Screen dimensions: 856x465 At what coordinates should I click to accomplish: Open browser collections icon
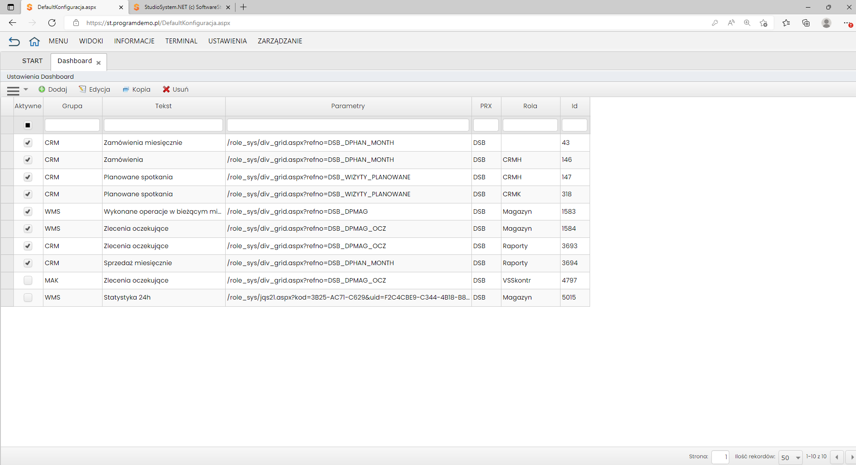click(806, 23)
